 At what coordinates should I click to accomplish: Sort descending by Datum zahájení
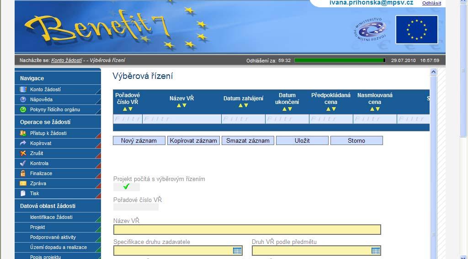[x=246, y=105]
